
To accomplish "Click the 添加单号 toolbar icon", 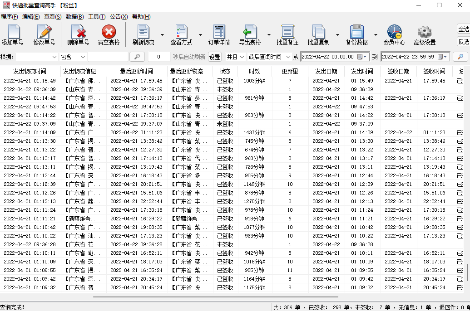I will [12, 35].
